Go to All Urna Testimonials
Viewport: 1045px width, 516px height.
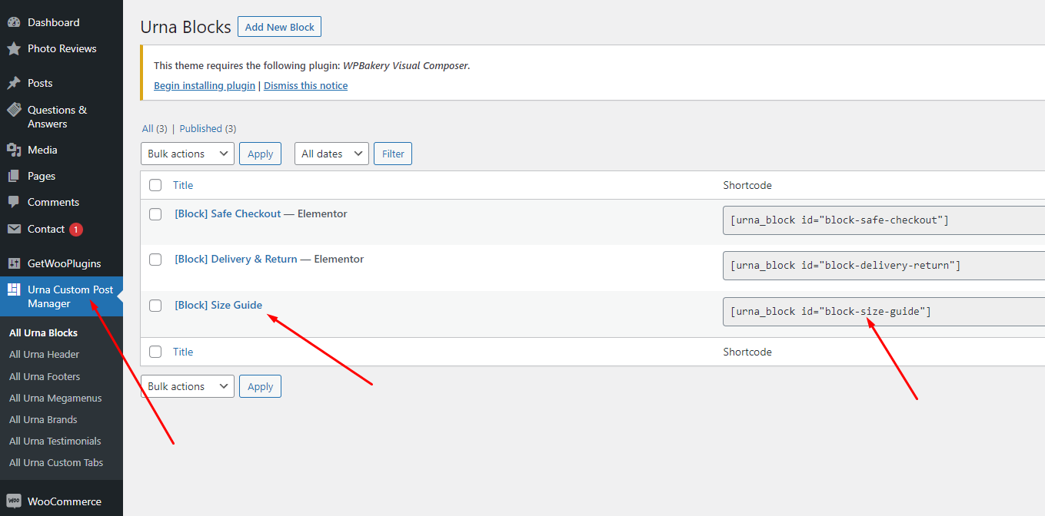(55, 441)
